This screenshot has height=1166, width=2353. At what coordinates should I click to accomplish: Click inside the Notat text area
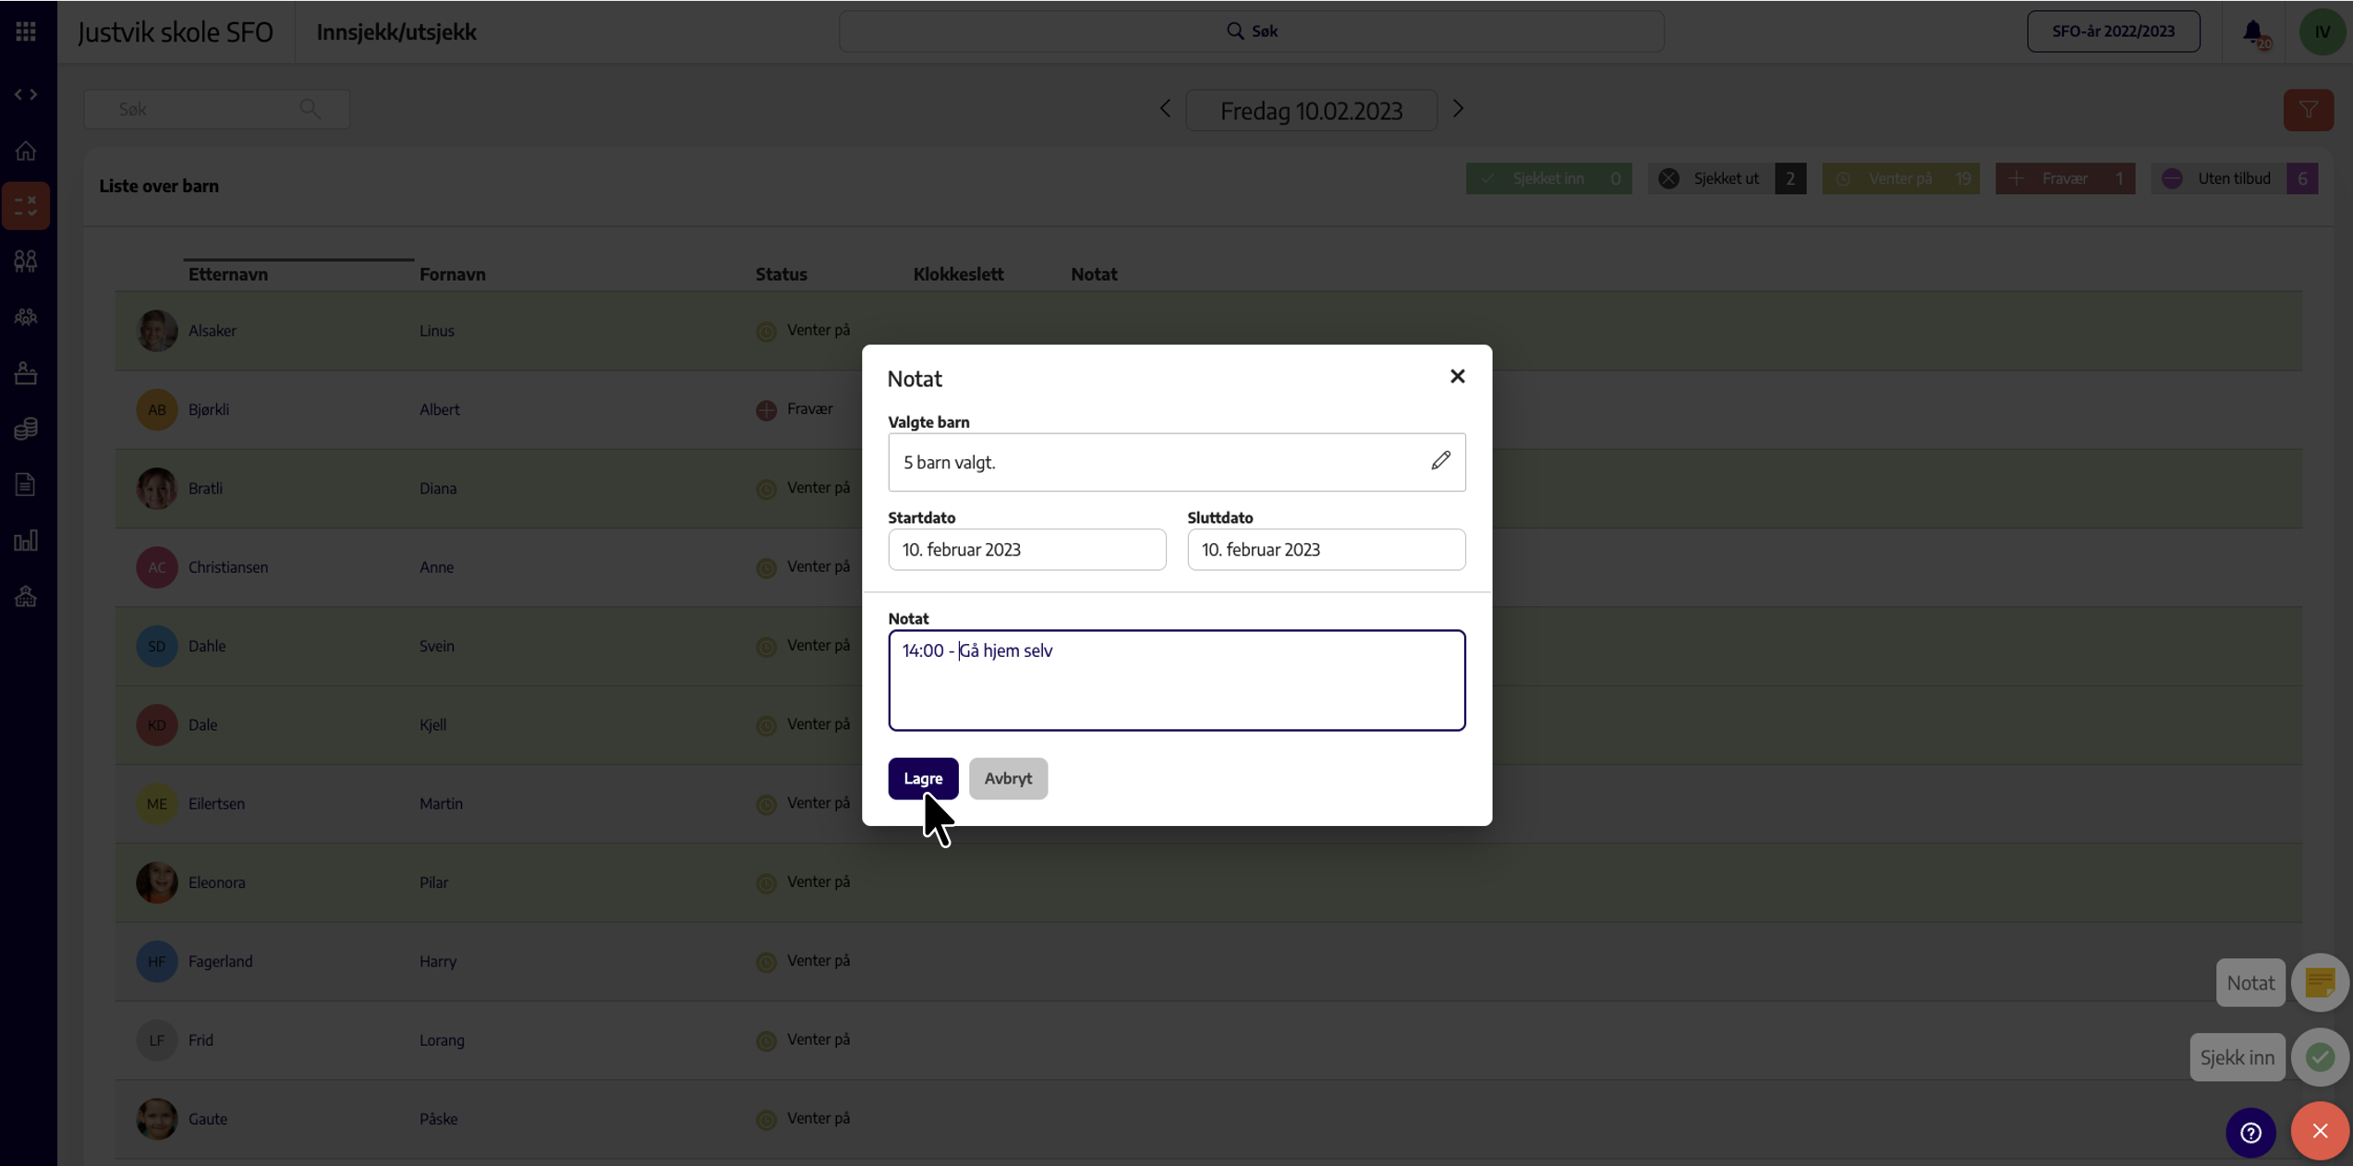[1176, 680]
